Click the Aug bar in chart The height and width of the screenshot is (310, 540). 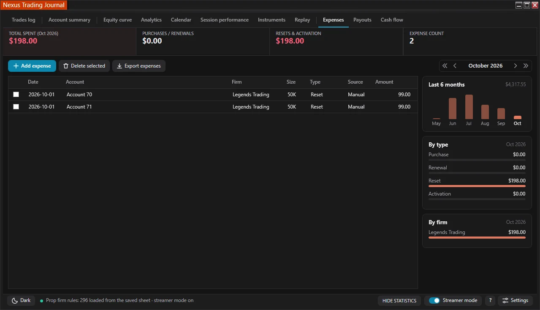click(x=485, y=112)
